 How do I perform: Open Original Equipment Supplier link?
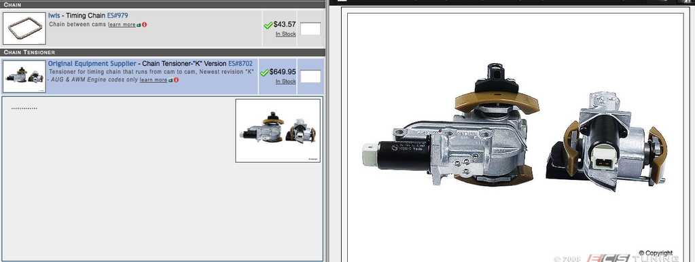tap(92, 64)
